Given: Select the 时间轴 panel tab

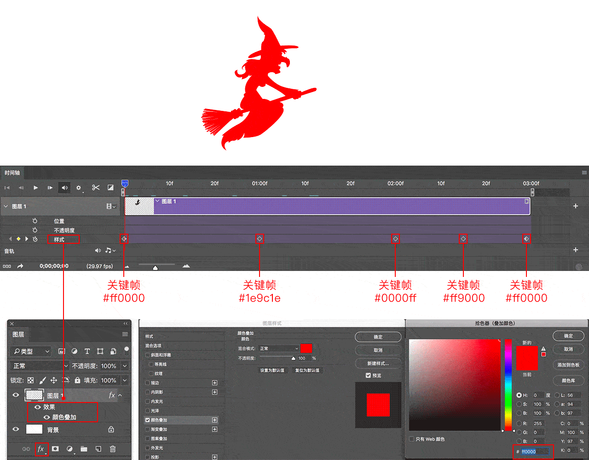Looking at the screenshot, I should tap(12, 173).
